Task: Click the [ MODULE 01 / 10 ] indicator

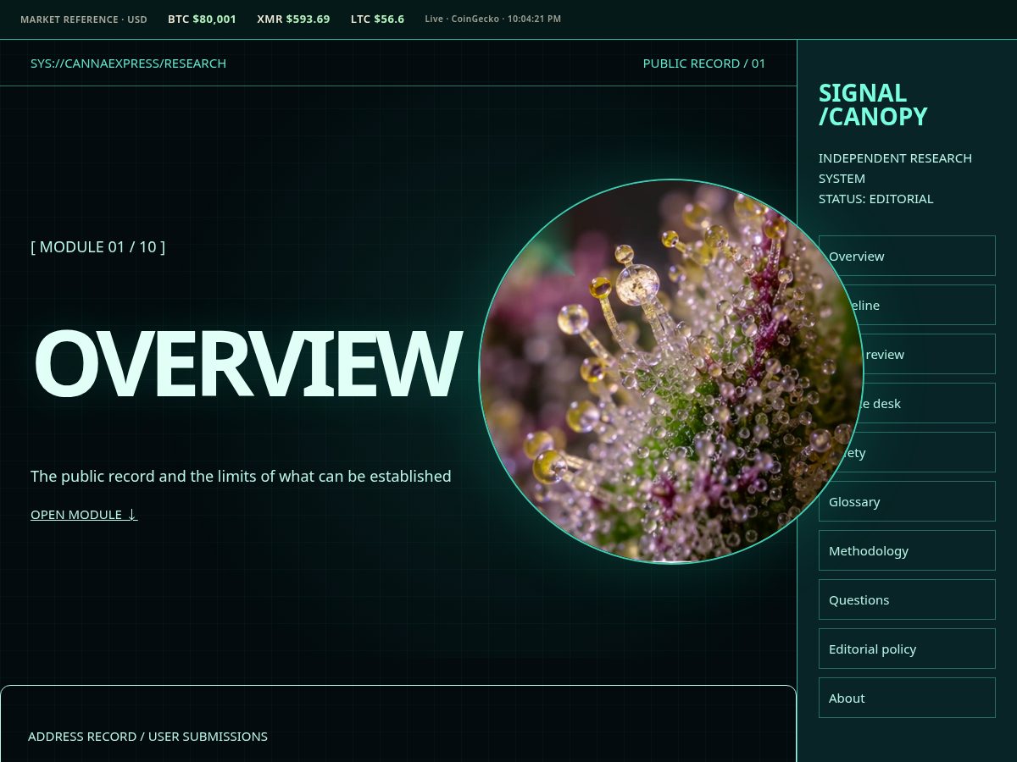Action: click(97, 246)
